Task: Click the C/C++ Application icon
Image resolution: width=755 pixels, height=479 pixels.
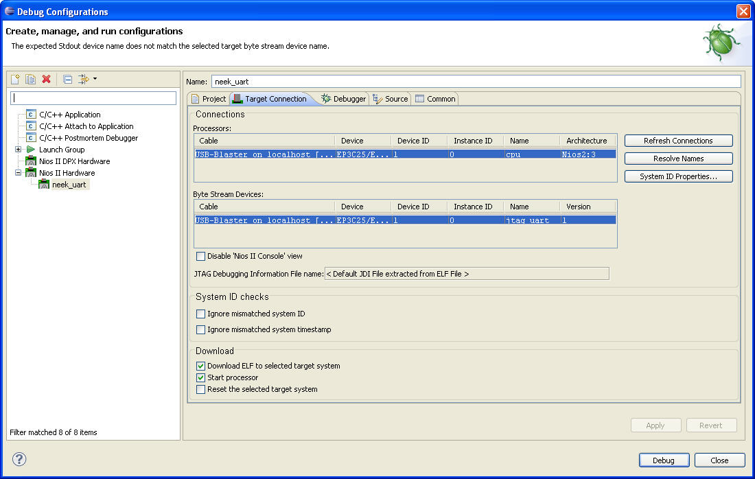Action: 31,115
